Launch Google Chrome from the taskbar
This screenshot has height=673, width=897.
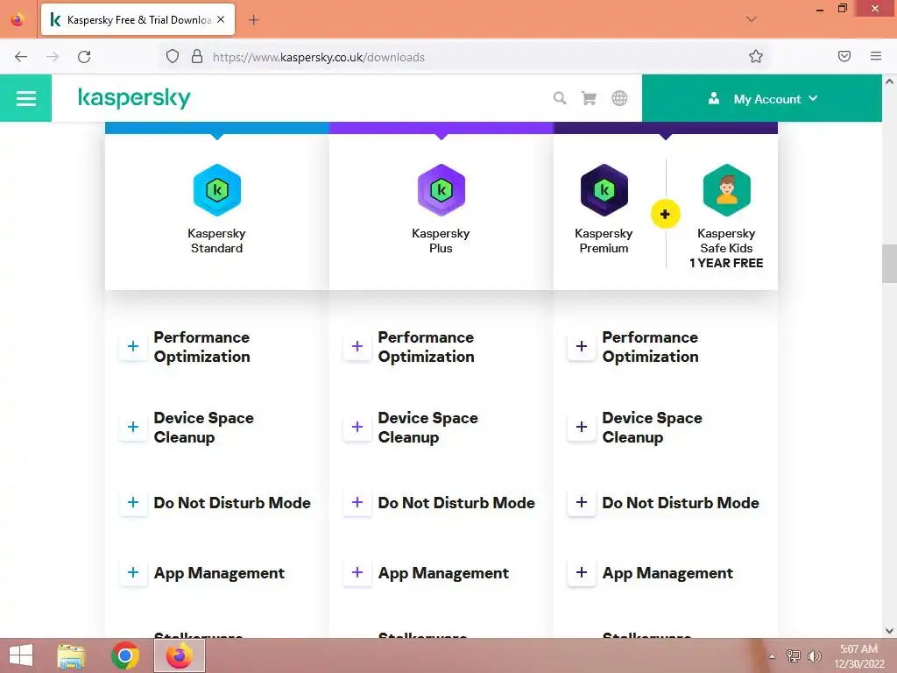(125, 655)
